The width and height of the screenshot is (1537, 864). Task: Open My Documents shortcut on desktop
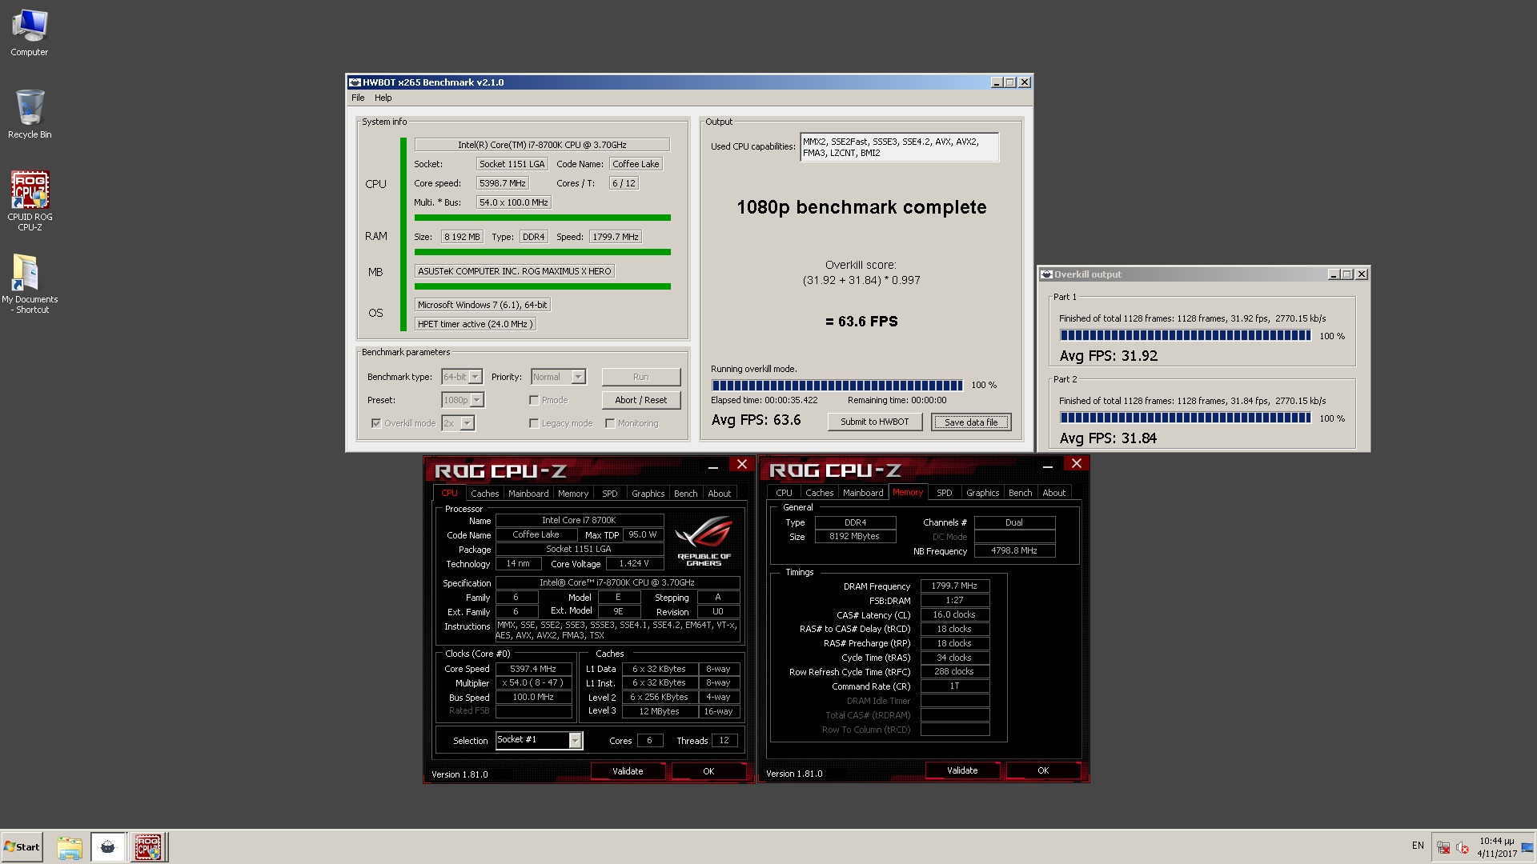pyautogui.click(x=30, y=283)
